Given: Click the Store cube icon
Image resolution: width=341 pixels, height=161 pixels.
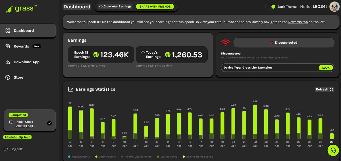Looking at the screenshot, I should pyautogui.click(x=8, y=77).
